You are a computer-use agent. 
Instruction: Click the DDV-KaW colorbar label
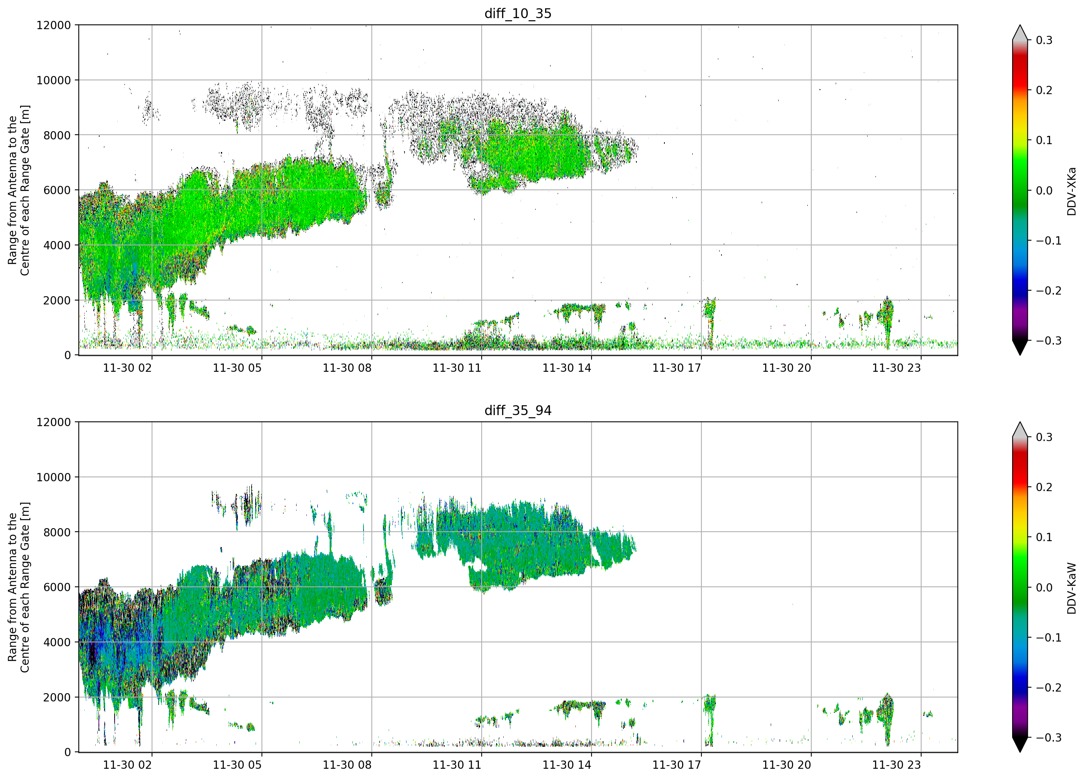click(x=1071, y=588)
